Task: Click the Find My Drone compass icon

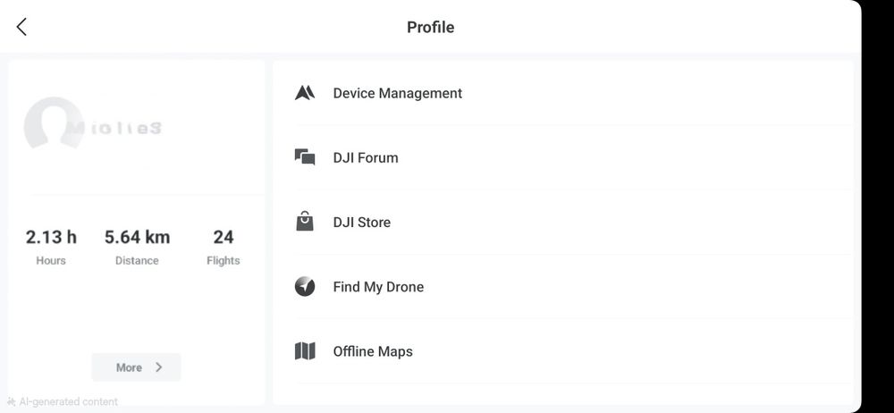Action: coord(305,287)
